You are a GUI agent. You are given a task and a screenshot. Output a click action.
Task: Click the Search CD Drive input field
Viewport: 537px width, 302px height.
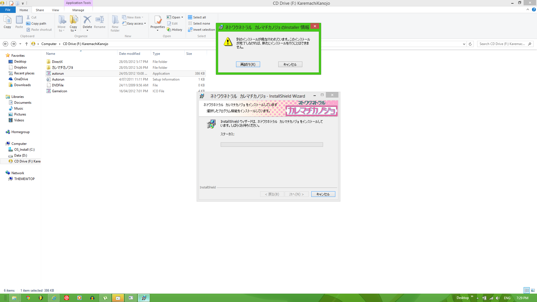click(502, 44)
